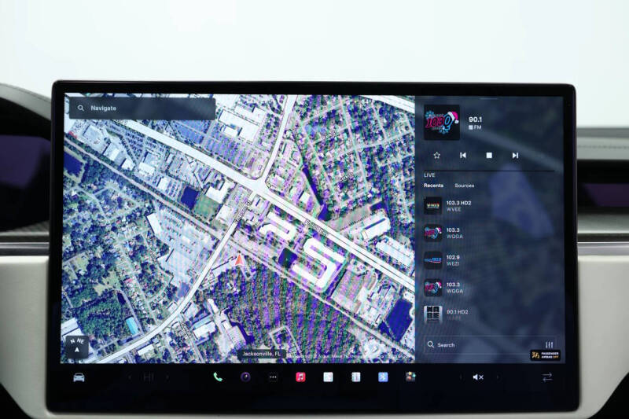This screenshot has width=629, height=419.
Task: Open audio equalizer settings icon
Action: pos(549,345)
